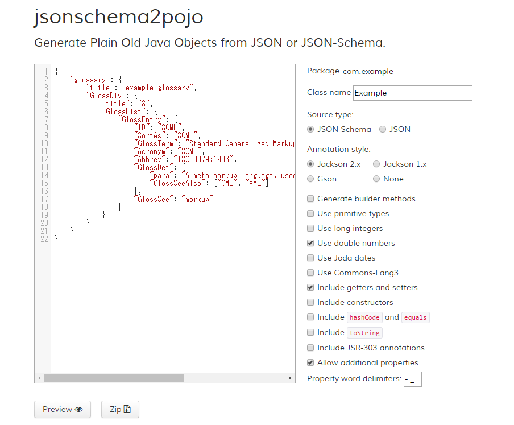Choose Jackson 1.x annotation style
Screen dimensions: 514x425
pos(375,164)
